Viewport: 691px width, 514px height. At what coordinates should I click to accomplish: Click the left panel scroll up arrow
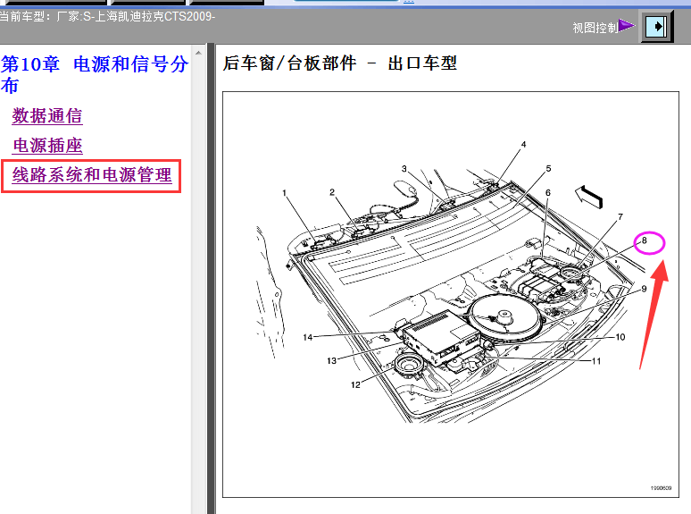pos(198,53)
